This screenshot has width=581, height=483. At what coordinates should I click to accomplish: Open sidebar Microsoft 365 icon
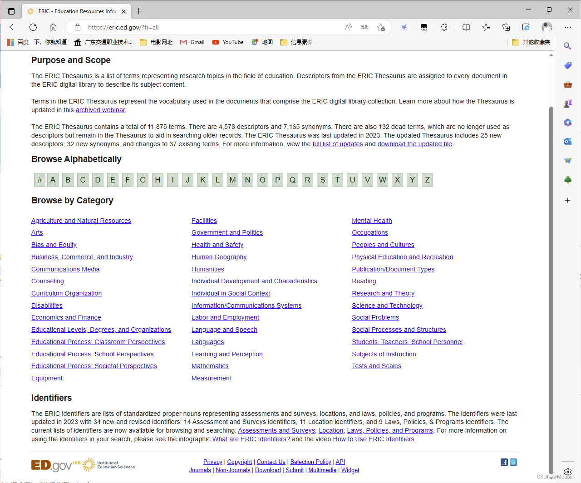[x=567, y=123]
